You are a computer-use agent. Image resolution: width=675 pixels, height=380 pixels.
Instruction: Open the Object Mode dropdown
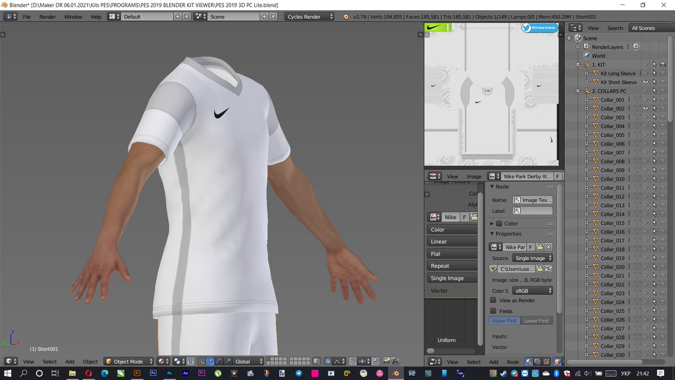pos(128,361)
